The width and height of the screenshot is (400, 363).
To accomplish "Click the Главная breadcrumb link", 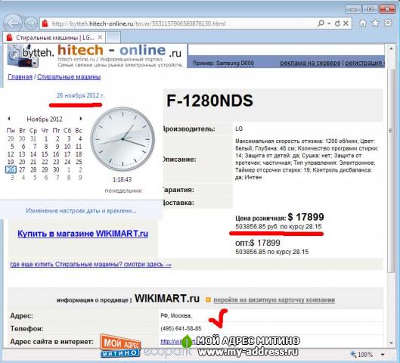I will click(20, 77).
